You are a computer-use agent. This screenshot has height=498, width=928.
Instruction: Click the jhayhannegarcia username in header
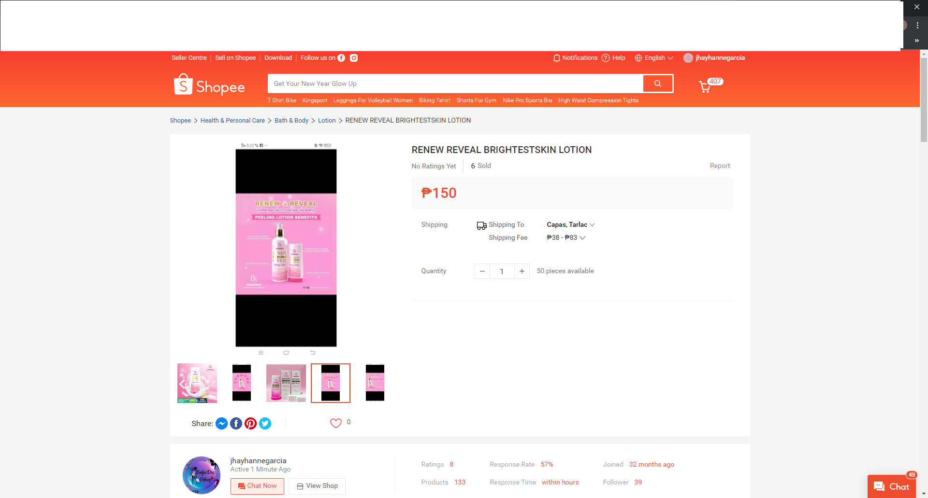tap(720, 58)
